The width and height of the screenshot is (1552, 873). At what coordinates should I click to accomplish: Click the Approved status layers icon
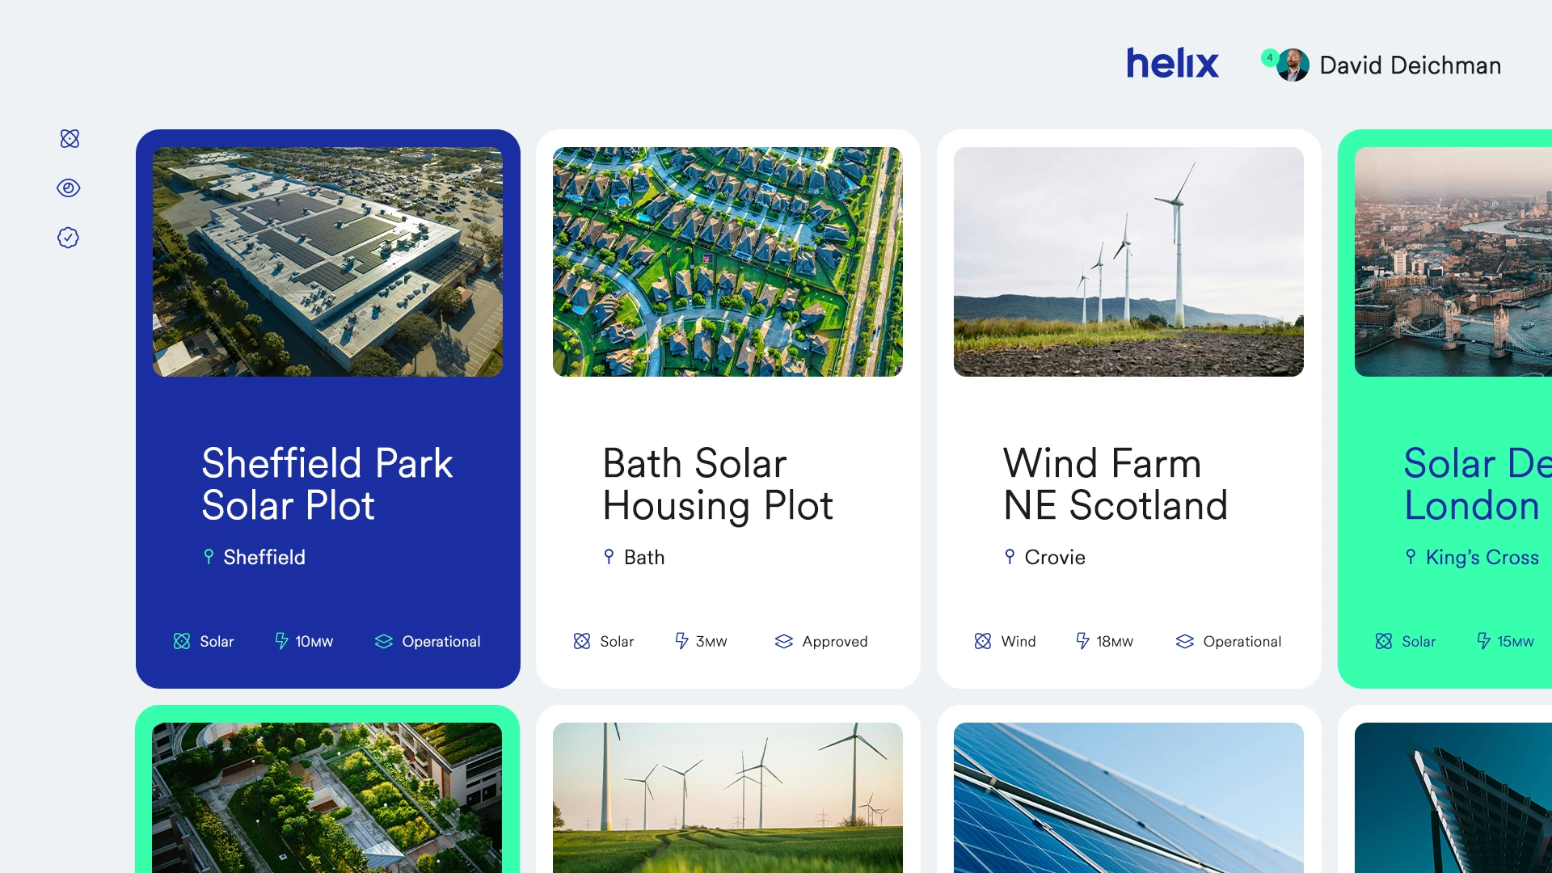(x=783, y=641)
